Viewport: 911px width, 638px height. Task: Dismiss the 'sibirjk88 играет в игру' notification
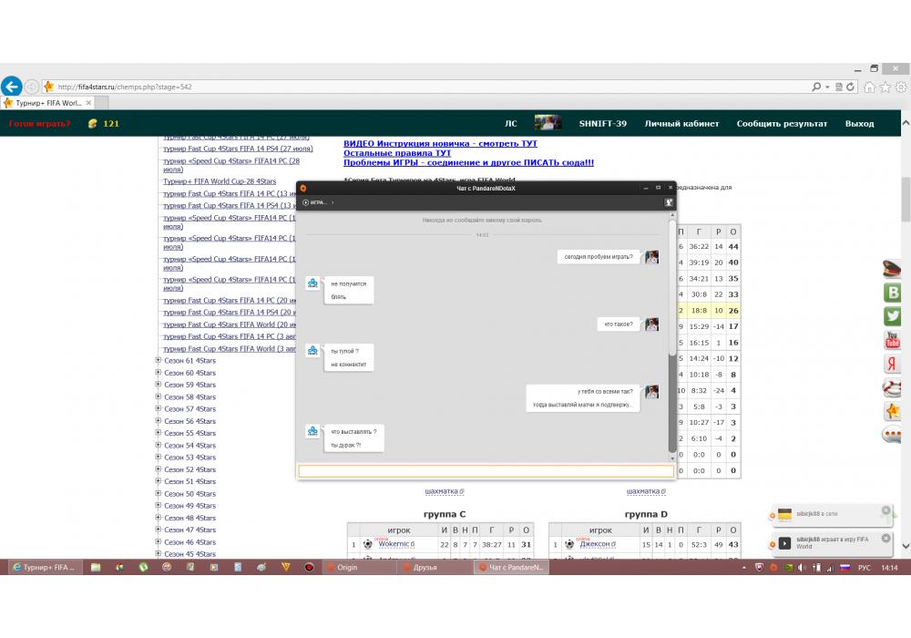(886, 538)
